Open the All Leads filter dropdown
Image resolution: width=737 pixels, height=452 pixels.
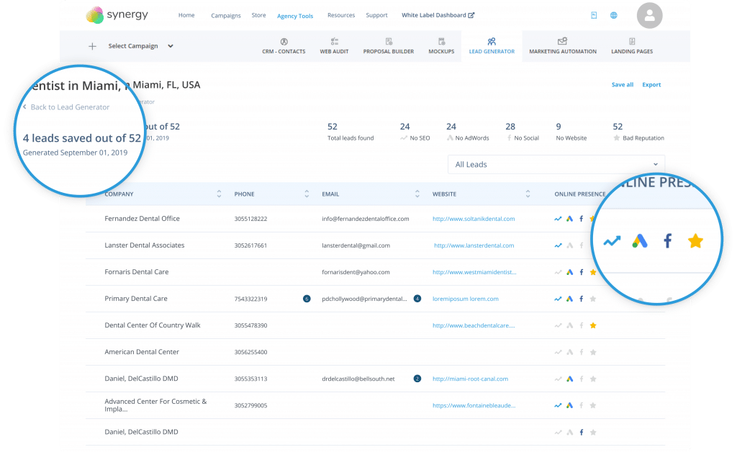[556, 164]
